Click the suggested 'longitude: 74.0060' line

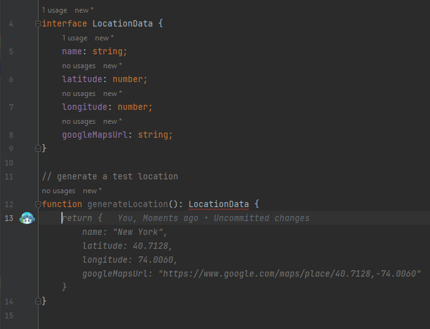click(130, 260)
